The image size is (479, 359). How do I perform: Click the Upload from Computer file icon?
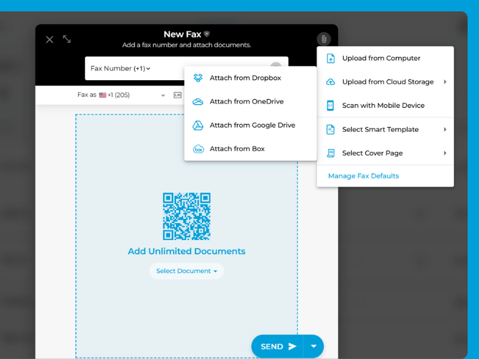tap(331, 58)
